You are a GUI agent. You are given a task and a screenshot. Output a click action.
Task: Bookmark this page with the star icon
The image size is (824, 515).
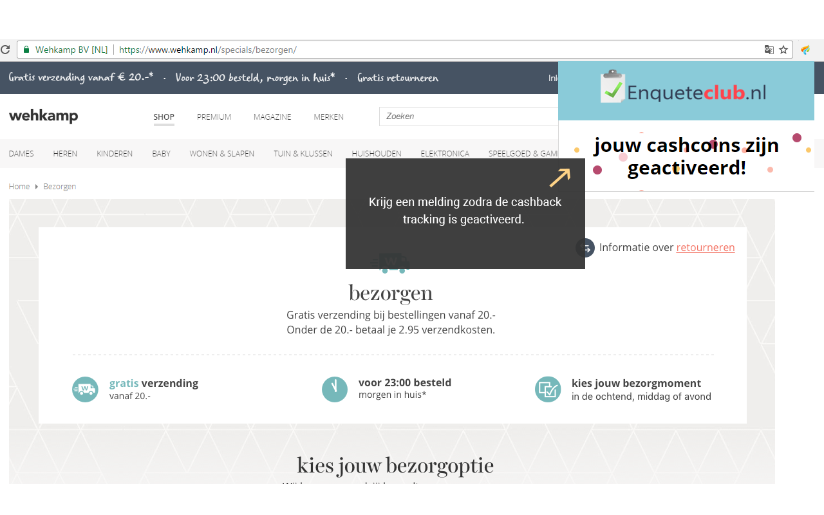pyautogui.click(x=783, y=50)
